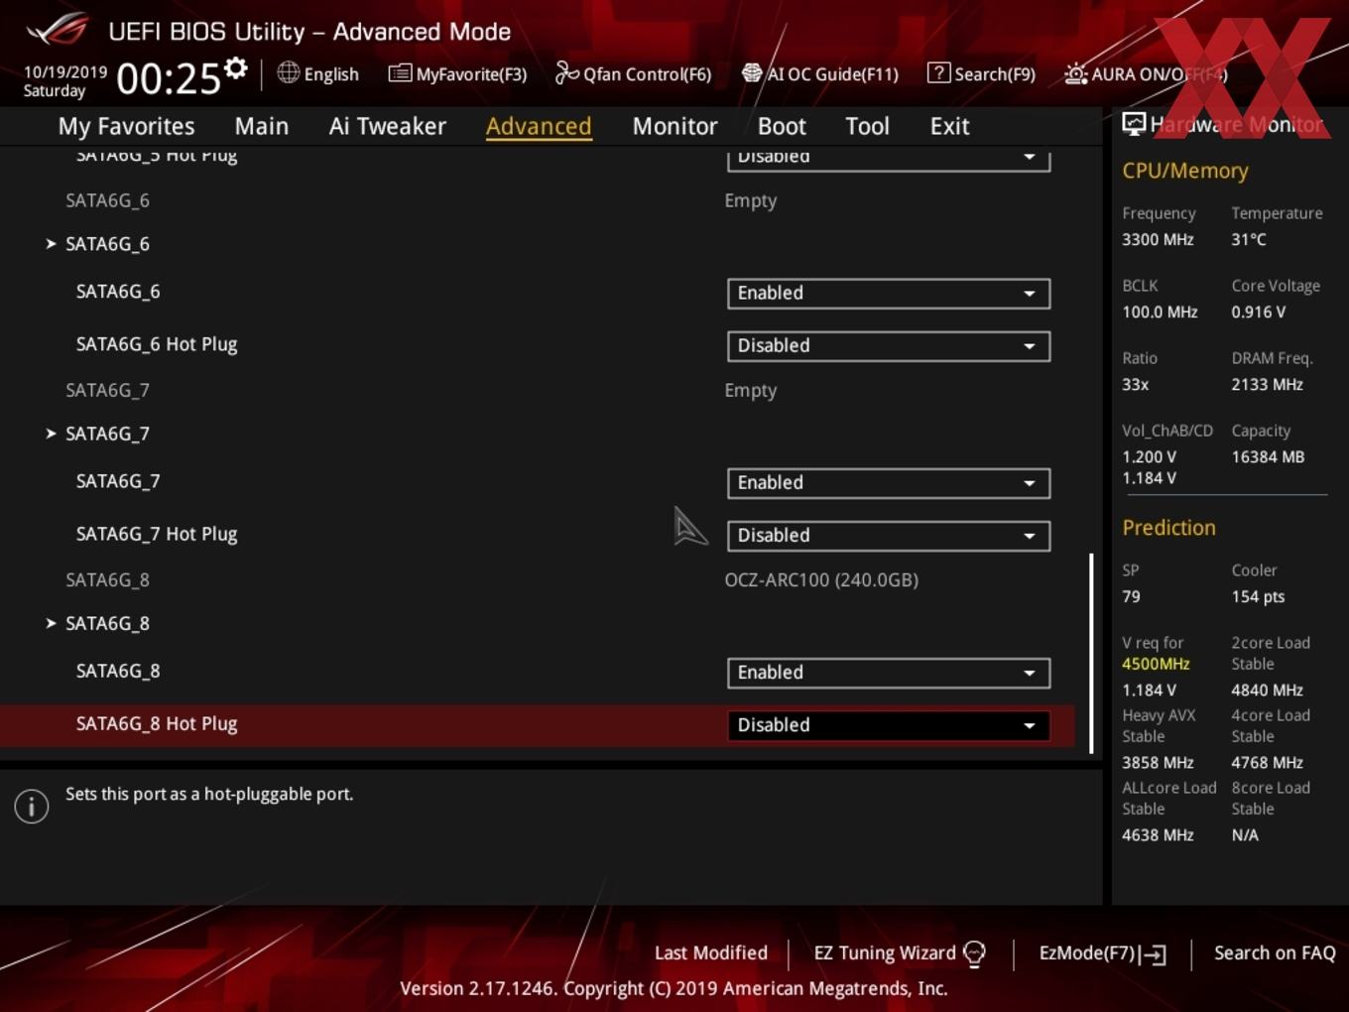Open Search on FAQ link
This screenshot has height=1012, width=1349.
coord(1275,953)
